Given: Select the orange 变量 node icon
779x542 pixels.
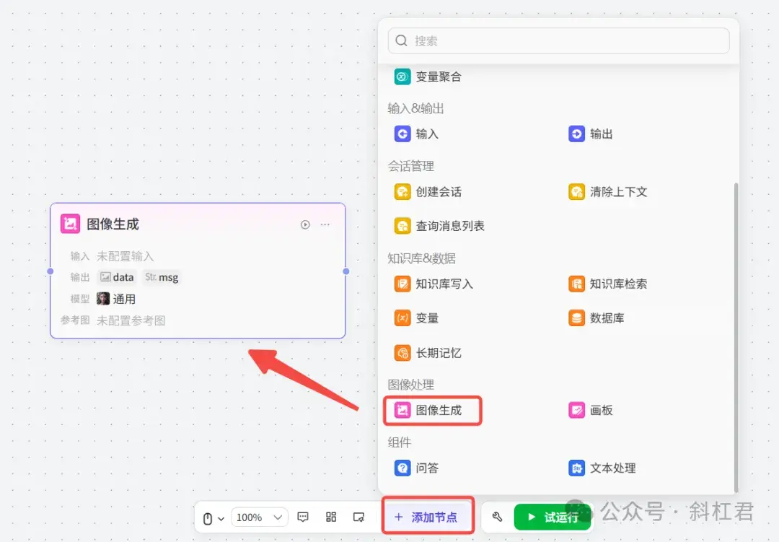Looking at the screenshot, I should (x=402, y=318).
